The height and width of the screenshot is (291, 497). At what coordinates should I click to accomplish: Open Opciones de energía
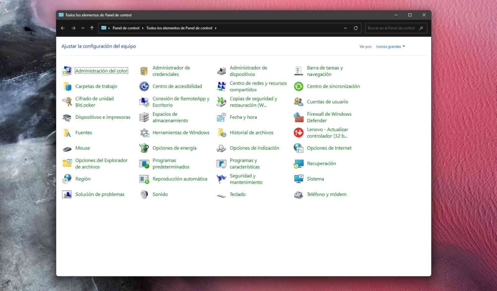pyautogui.click(x=174, y=148)
